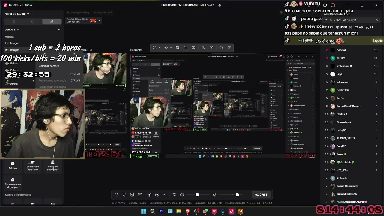Open Bolsa de obsequios tool
The width and height of the screenshot is (384, 216).
coord(53,166)
